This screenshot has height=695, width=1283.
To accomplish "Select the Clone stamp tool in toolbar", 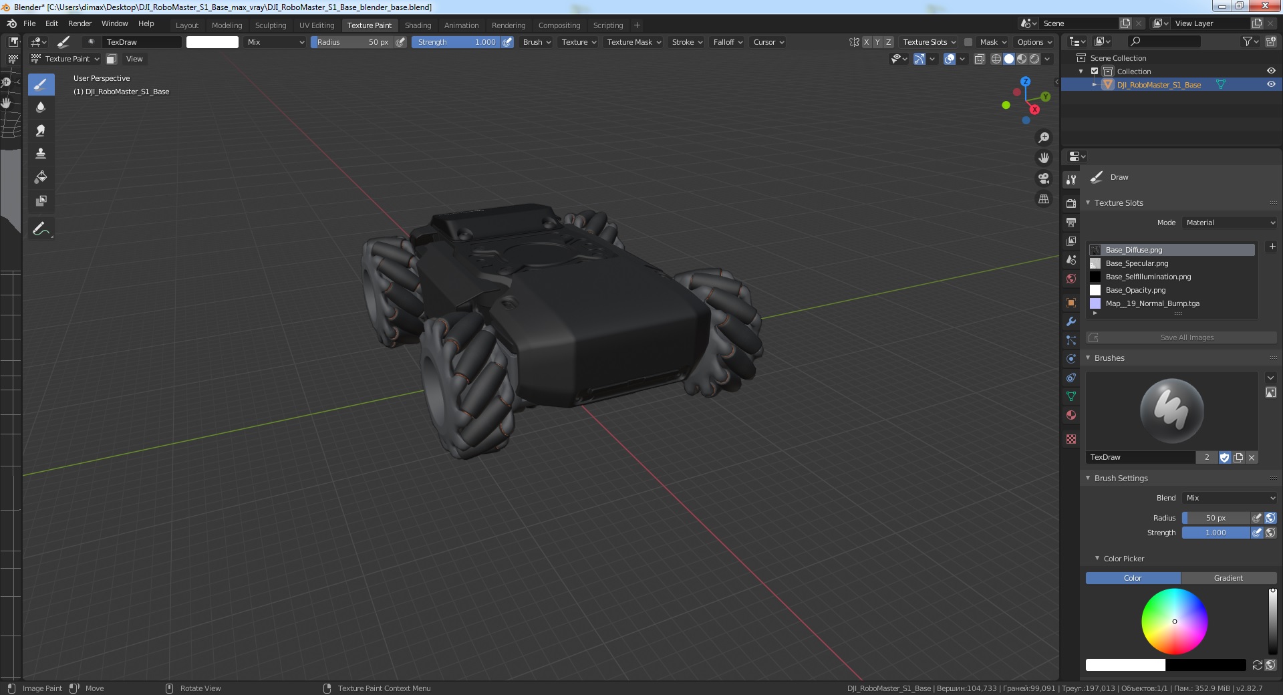I will (41, 154).
